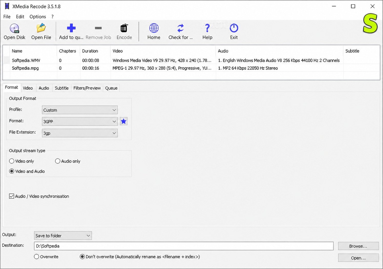383x269 pixels.
Task: Click the Encode clapperboard icon
Action: point(124,28)
